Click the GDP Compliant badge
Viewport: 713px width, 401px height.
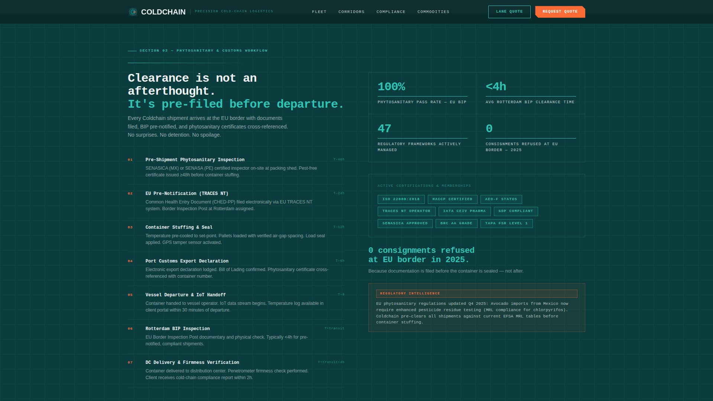[515, 211]
